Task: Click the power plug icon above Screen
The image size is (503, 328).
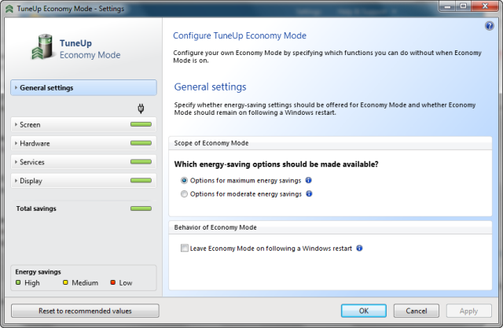Action: (141, 109)
